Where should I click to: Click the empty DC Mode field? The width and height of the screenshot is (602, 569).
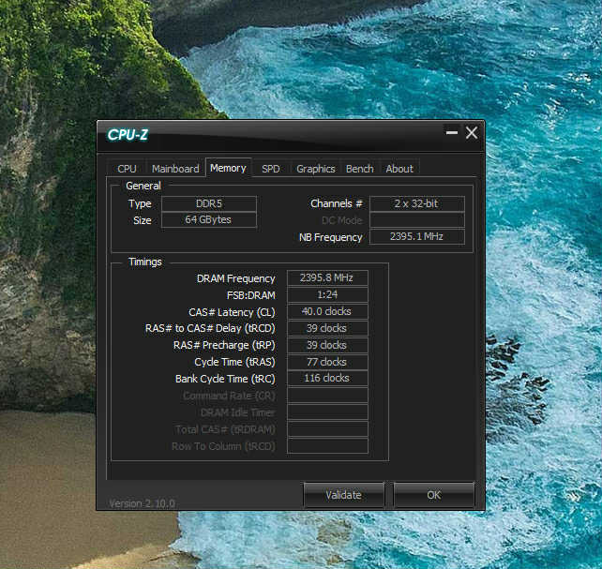pyautogui.click(x=417, y=220)
